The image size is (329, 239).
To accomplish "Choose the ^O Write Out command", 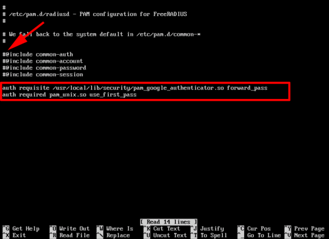I will coord(69,229).
